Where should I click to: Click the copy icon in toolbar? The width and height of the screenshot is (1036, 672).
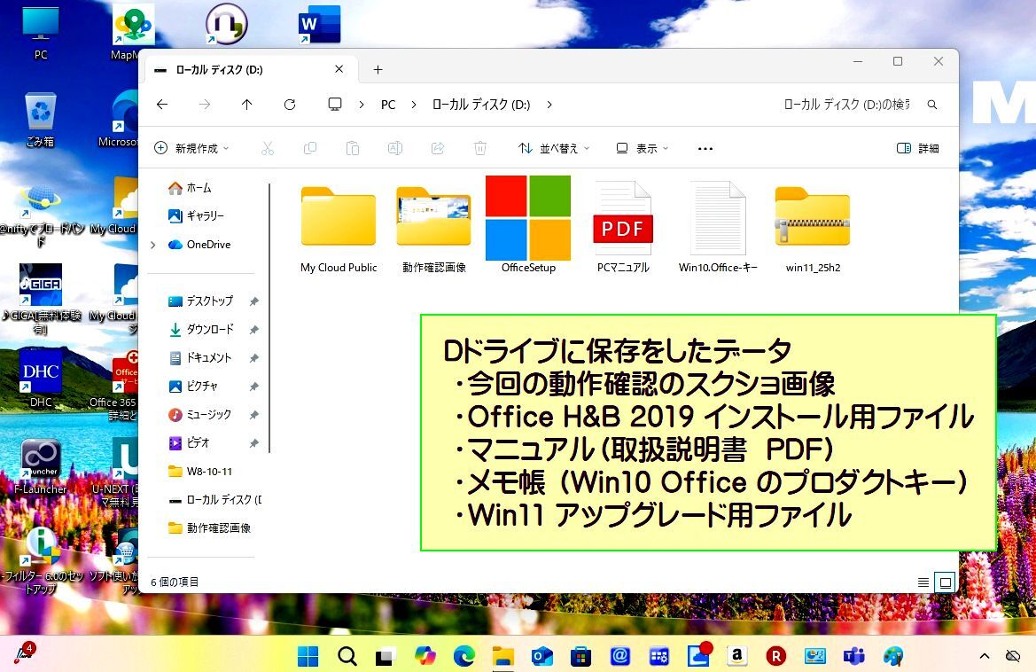[310, 148]
